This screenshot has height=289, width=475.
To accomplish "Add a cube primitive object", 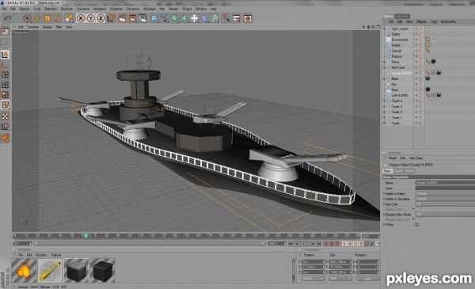I will click(x=154, y=18).
